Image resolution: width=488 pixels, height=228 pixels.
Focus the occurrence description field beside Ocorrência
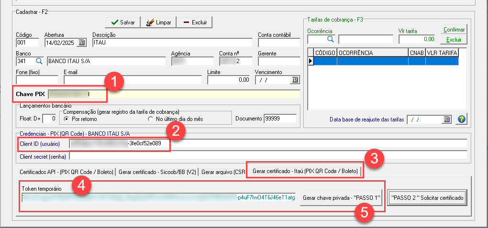[366, 39]
